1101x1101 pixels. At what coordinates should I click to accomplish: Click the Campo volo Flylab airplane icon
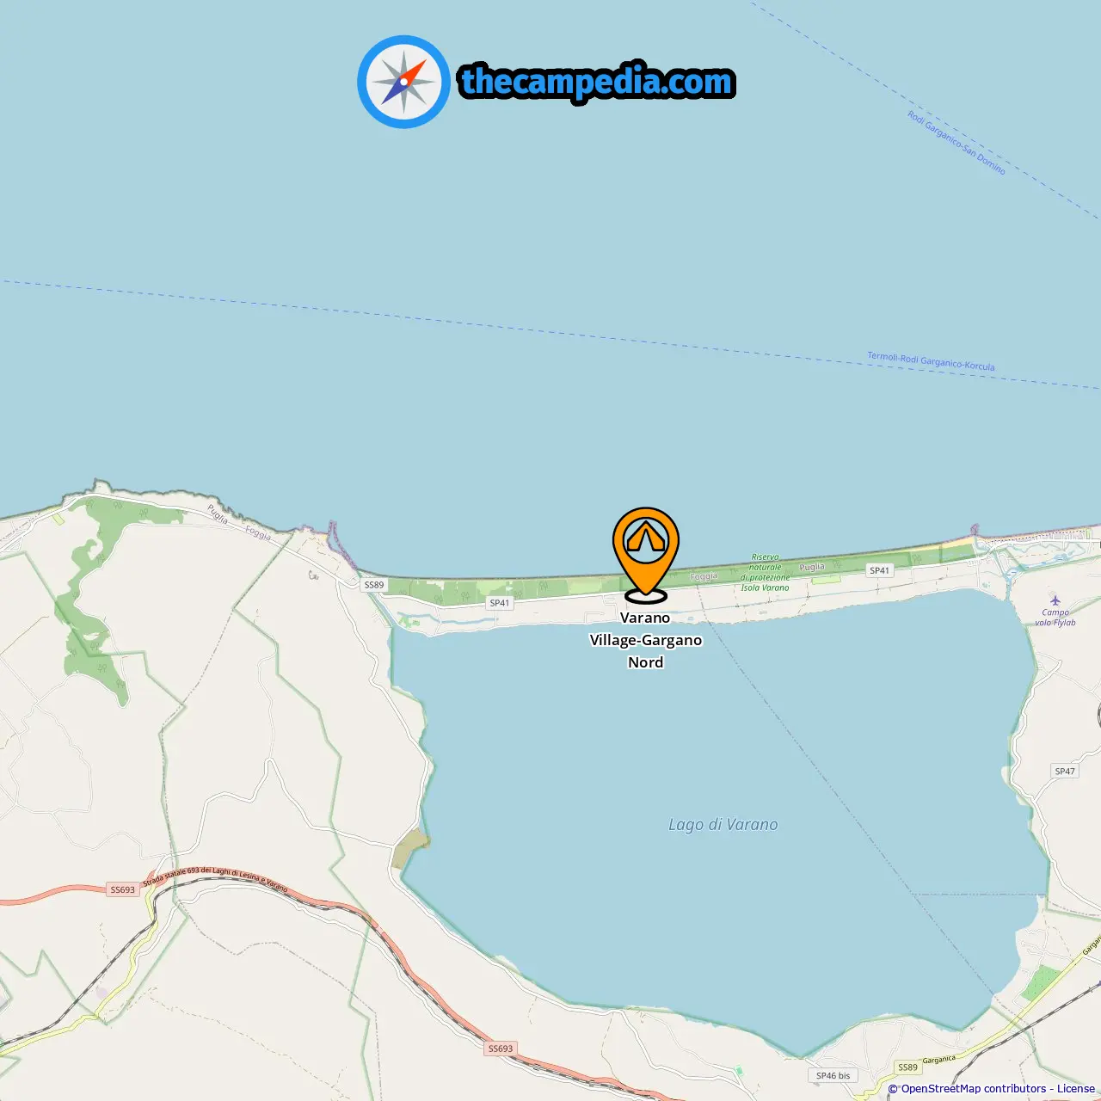[x=1055, y=600]
